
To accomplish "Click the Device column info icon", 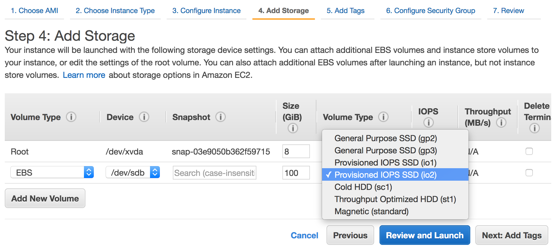I will [144, 117].
